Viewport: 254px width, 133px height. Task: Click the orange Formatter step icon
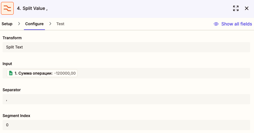pyautogui.click(x=7, y=8)
